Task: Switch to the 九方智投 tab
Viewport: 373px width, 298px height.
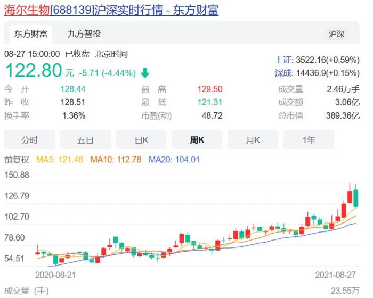Action: pyautogui.click(x=84, y=34)
